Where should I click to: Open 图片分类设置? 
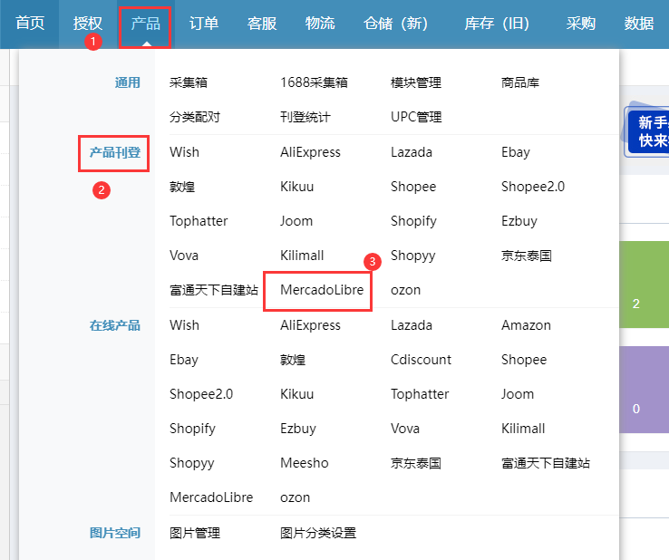point(318,533)
